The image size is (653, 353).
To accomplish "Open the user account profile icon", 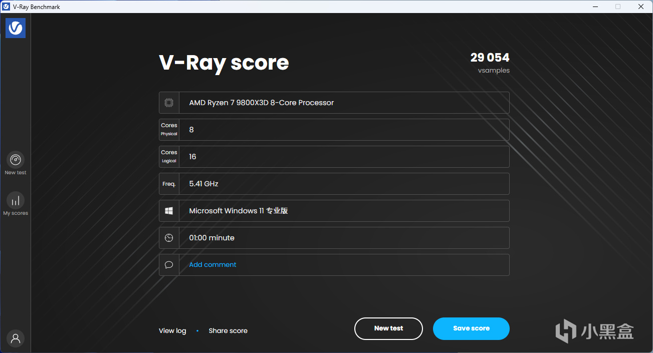I will pyautogui.click(x=16, y=338).
